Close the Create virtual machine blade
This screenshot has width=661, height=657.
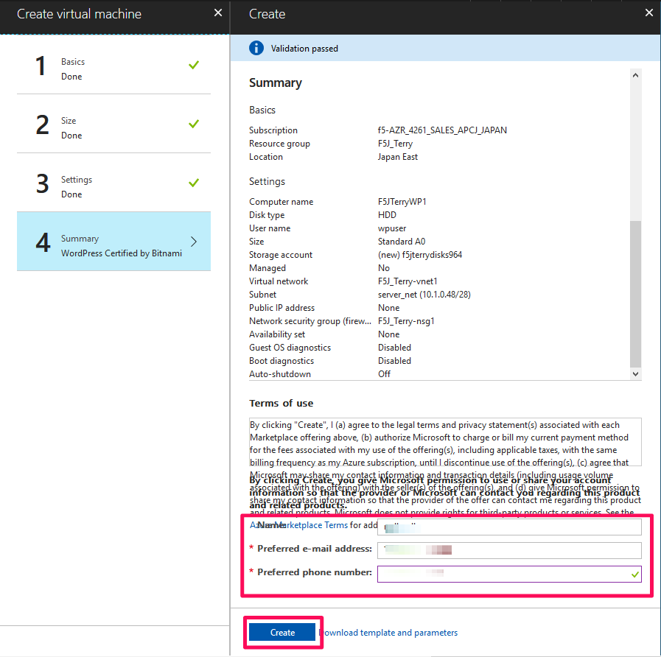[218, 13]
